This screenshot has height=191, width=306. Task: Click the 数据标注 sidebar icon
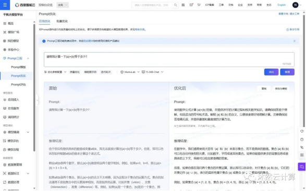tap(5, 173)
